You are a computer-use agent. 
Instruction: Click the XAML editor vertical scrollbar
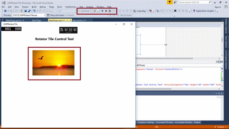pyautogui.click(x=222, y=78)
